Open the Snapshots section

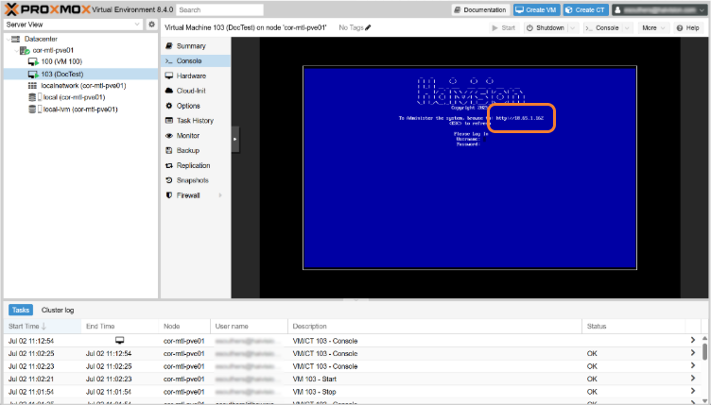point(192,180)
